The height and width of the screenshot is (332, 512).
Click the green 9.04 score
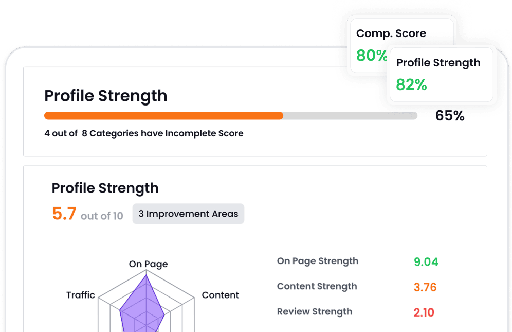tap(426, 262)
